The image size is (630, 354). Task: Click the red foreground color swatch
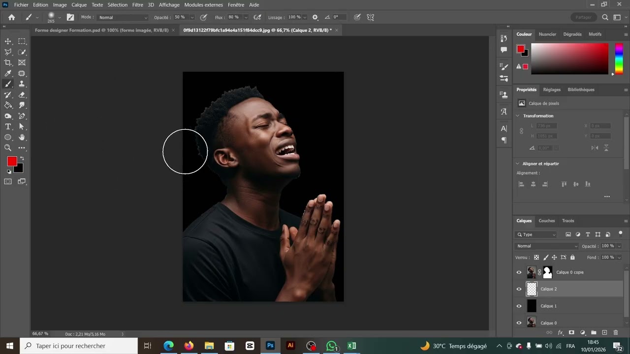point(12,161)
